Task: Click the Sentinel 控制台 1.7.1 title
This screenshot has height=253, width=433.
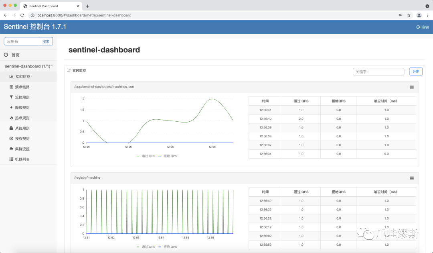Action: tap(35, 27)
